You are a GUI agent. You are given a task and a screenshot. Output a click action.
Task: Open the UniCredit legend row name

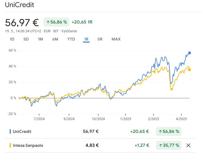point(22,131)
